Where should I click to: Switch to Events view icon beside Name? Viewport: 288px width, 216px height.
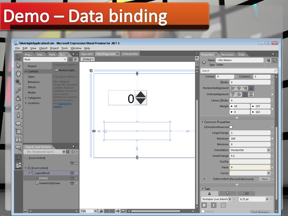click(274, 60)
